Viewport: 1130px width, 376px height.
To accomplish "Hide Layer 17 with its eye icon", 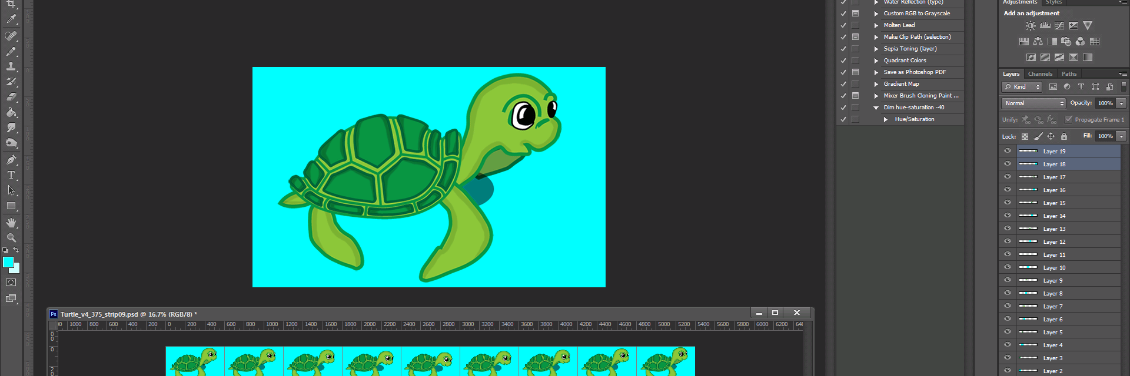I will 1008,177.
